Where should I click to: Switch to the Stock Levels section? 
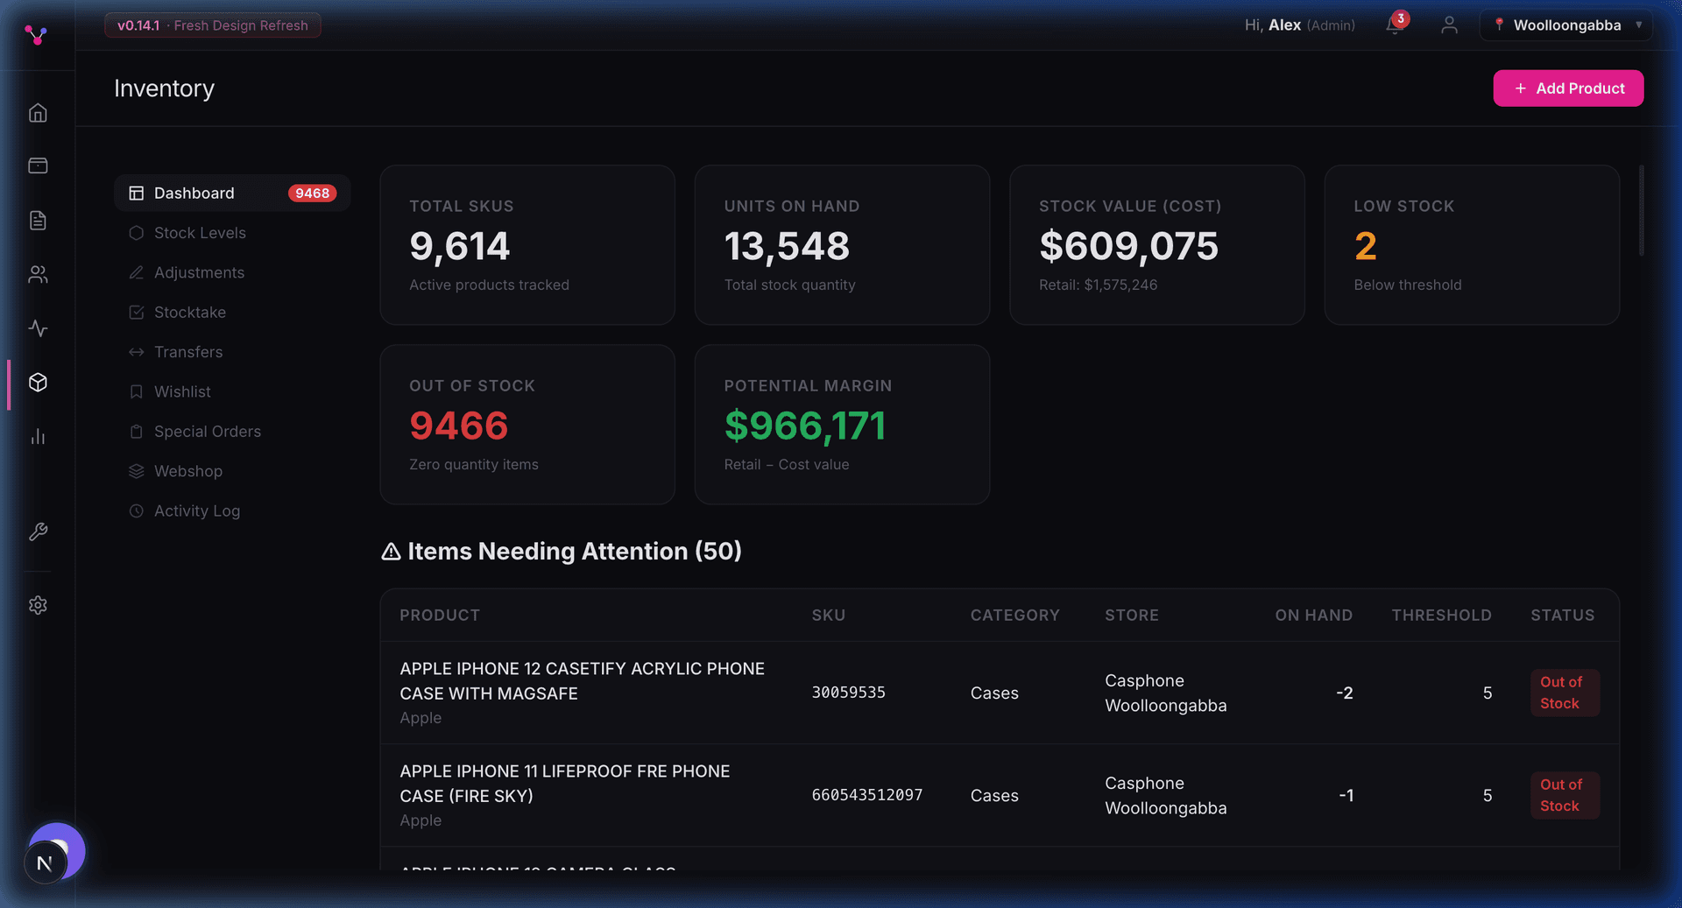(200, 233)
